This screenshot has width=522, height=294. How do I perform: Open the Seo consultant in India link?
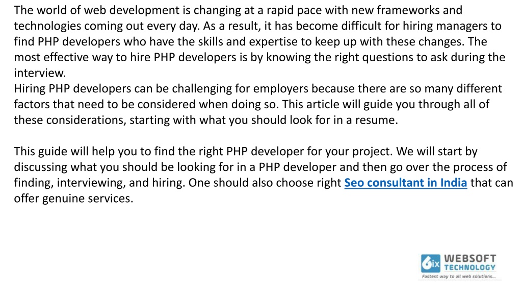click(x=405, y=183)
